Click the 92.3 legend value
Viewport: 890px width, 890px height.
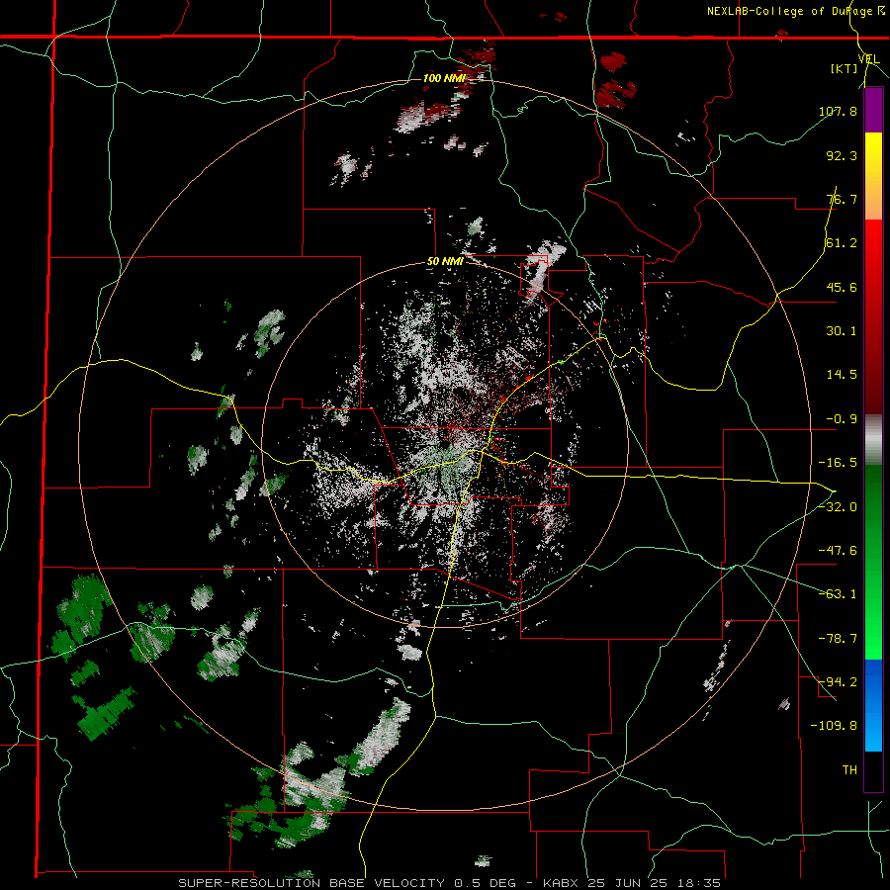click(x=842, y=155)
